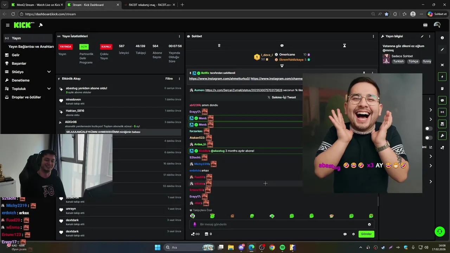Image resolution: width=450 pixels, height=253 pixels.
Task: Open Spotify from the taskbar
Action: coord(282,247)
